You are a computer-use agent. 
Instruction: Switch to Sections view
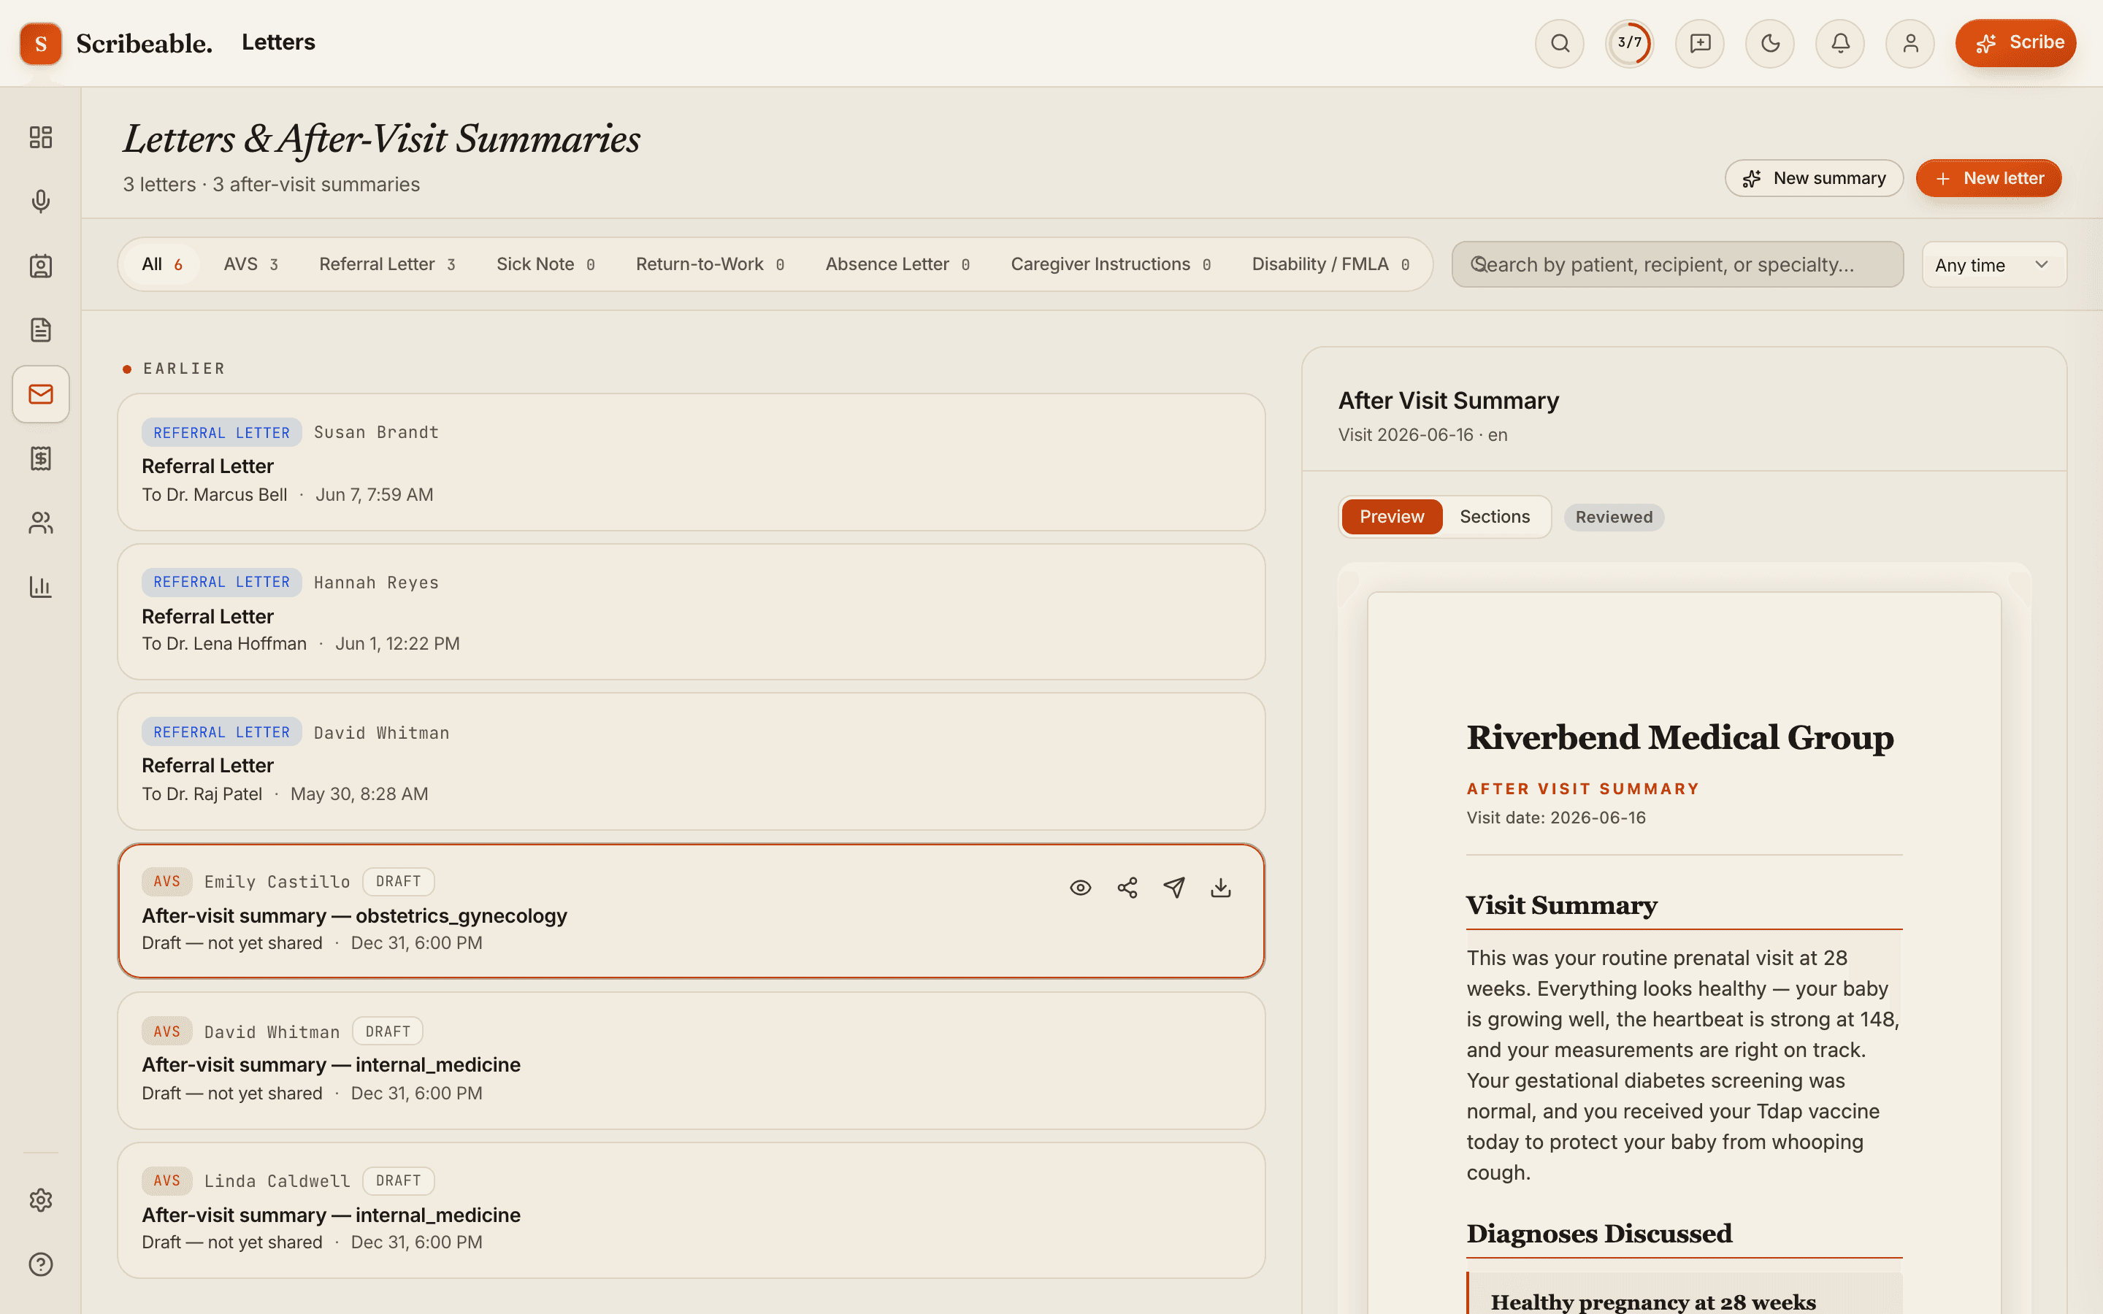coord(1495,517)
